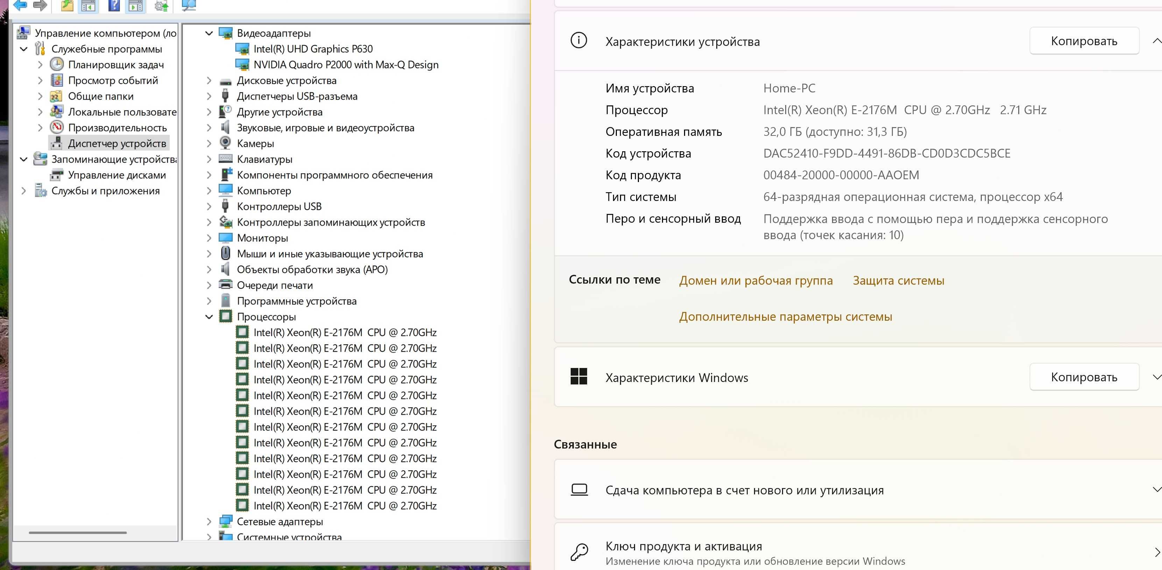The height and width of the screenshot is (570, 1162).
Task: Click the left pane horizontal scrollbar
Action: click(78, 533)
